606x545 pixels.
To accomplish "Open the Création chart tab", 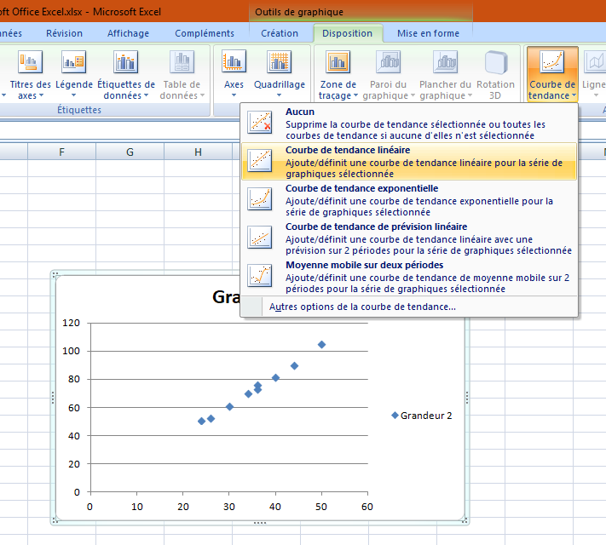I will click(280, 33).
